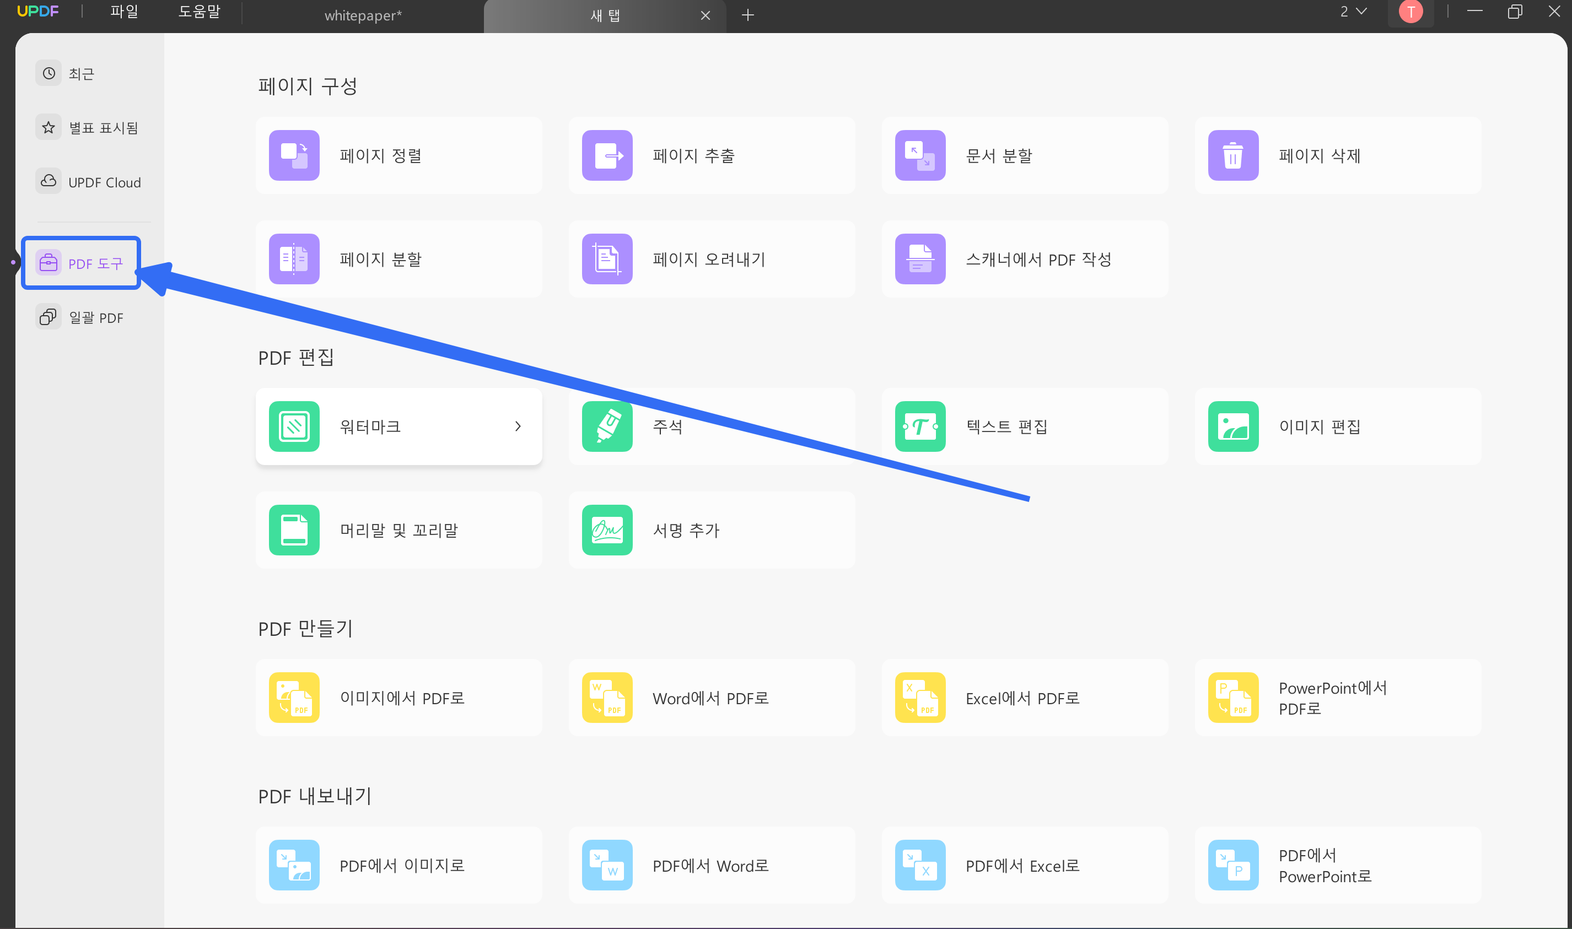The width and height of the screenshot is (1572, 929).
Task: Click the 페이지 정렬 label
Action: [381, 155]
